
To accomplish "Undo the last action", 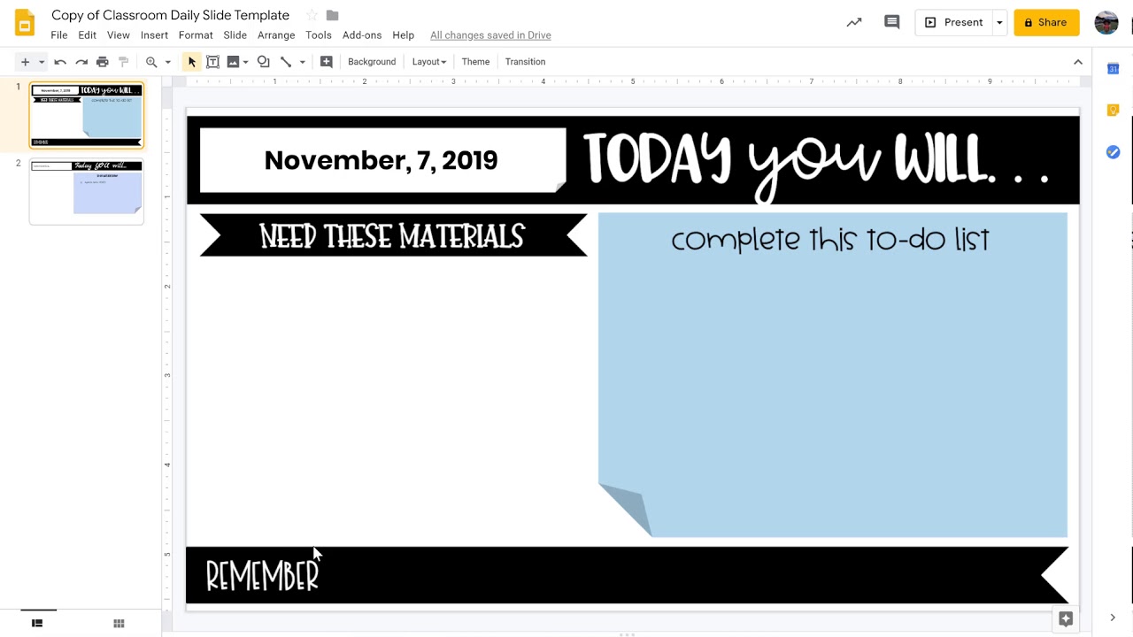I will point(60,62).
